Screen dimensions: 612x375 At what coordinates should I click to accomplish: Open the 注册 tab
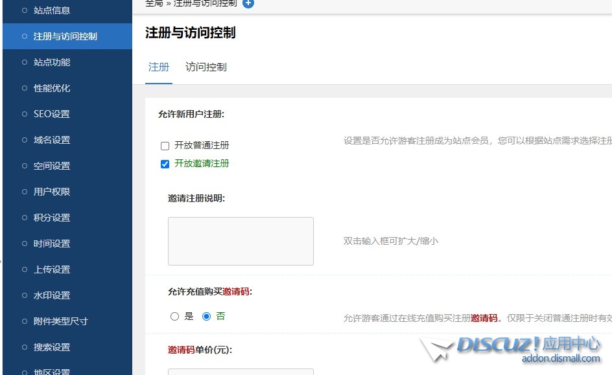coord(159,67)
